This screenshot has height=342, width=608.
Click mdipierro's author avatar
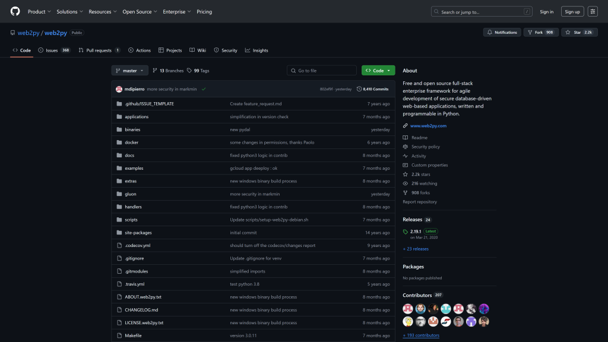coord(119,89)
